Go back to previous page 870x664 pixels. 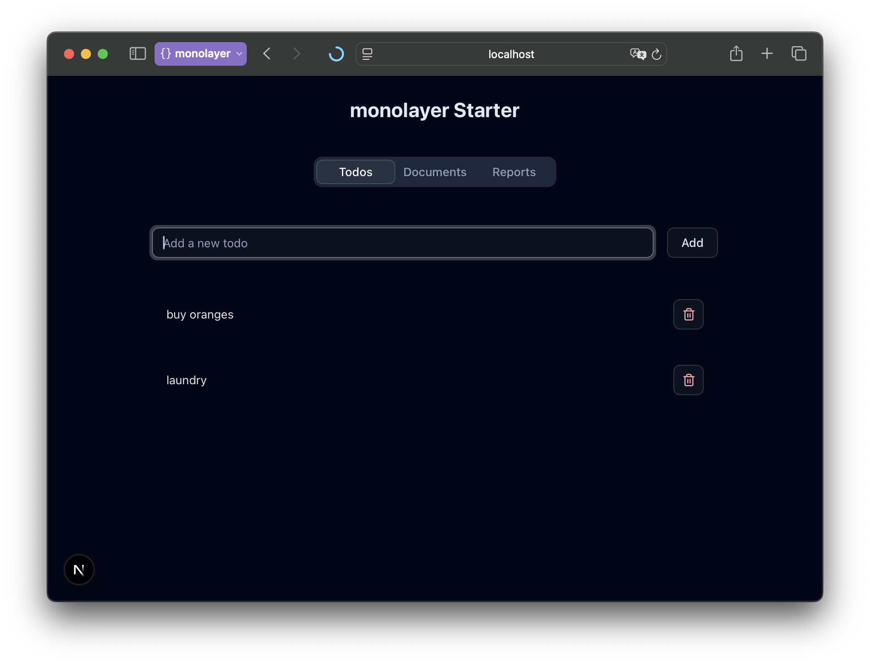(267, 54)
